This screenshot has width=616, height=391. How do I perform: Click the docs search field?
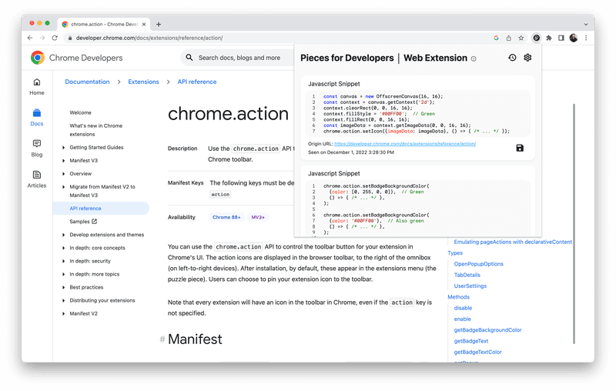(239, 58)
